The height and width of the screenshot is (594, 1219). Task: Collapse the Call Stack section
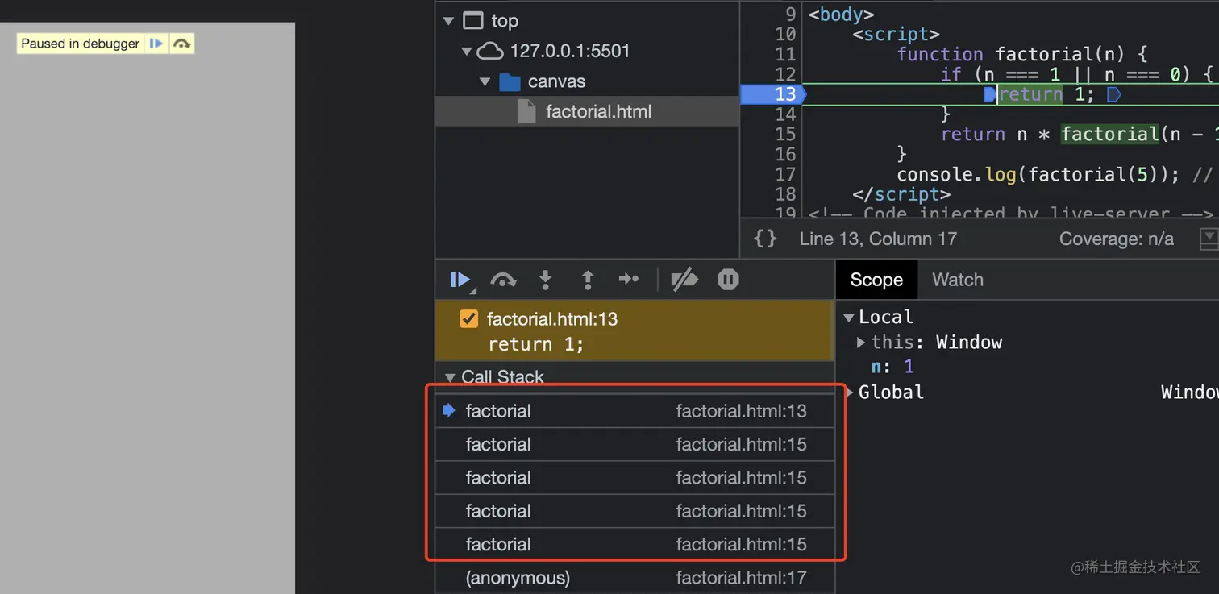click(451, 376)
